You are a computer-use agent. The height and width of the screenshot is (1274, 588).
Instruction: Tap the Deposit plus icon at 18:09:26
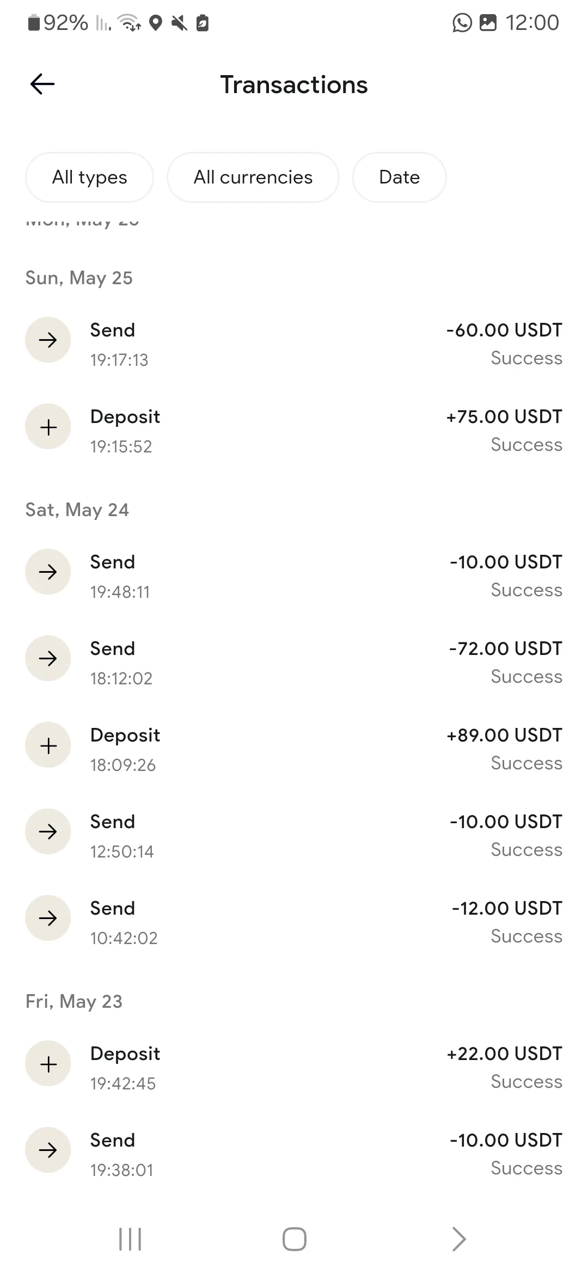point(48,745)
